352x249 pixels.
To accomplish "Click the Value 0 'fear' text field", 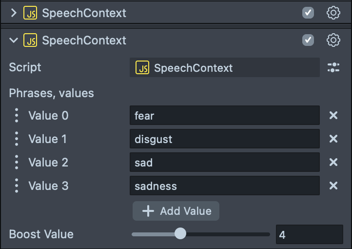I will (x=224, y=116).
